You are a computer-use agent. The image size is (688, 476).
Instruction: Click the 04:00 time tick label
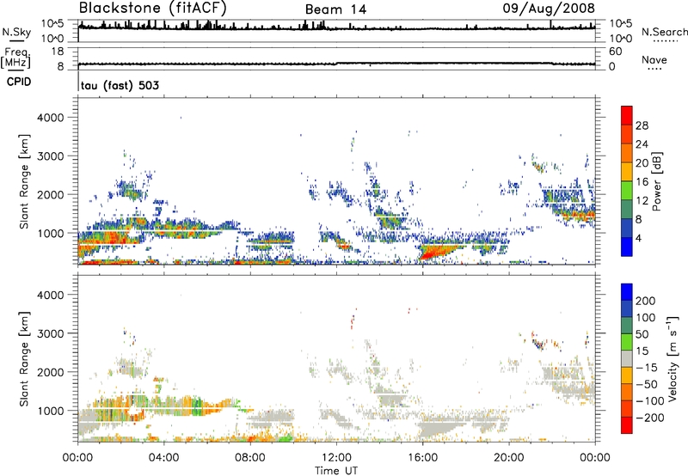[163, 458]
